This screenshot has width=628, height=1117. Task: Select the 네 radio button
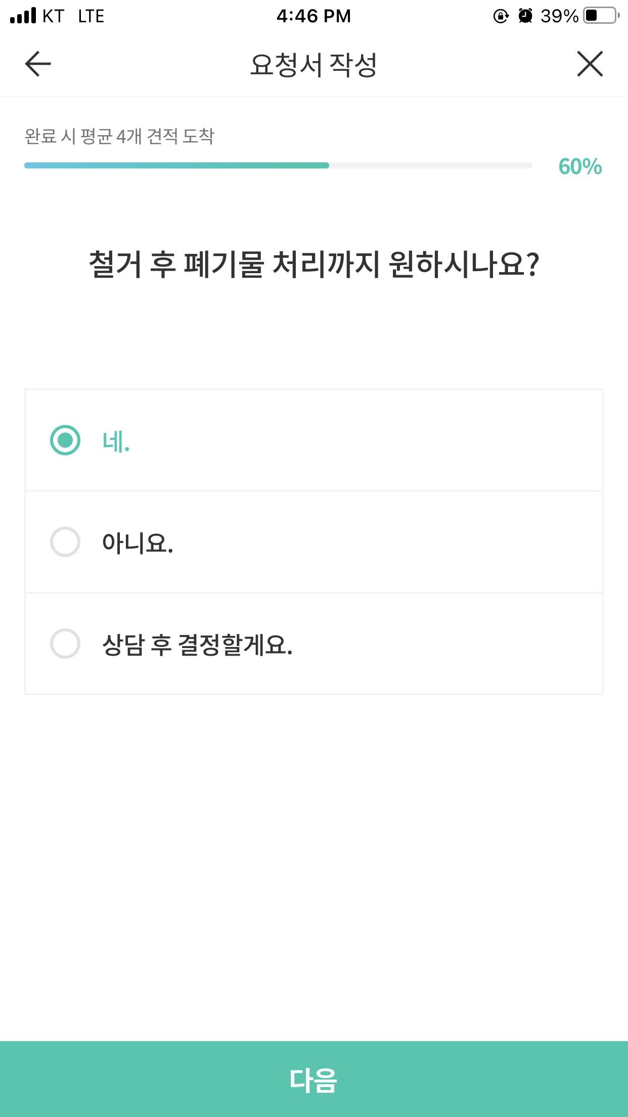coord(65,440)
